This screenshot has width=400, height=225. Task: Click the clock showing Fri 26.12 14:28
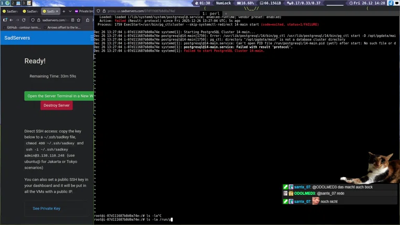coord(367,3)
